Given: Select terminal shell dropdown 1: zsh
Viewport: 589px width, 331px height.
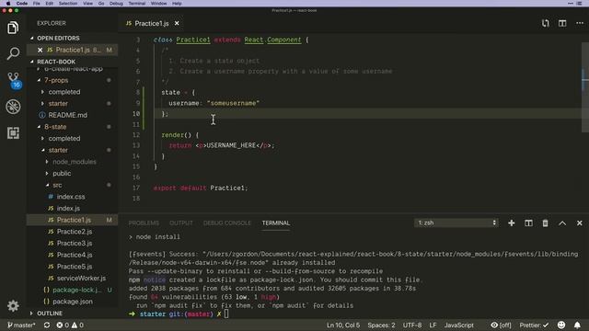Looking at the screenshot, I should pos(456,223).
